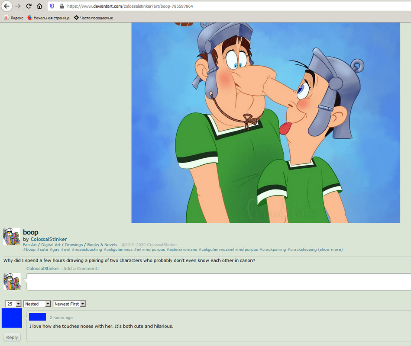Click the #asterixromans tag
Image resolution: width=411 pixels, height=346 pixels.
tap(181, 250)
